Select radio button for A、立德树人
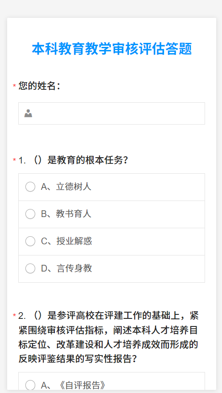 [30, 187]
